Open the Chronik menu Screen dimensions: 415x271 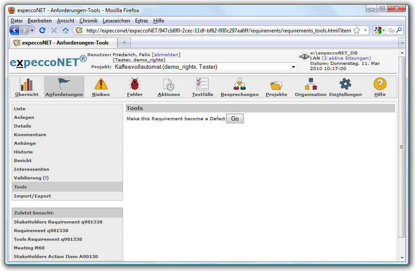click(x=89, y=21)
